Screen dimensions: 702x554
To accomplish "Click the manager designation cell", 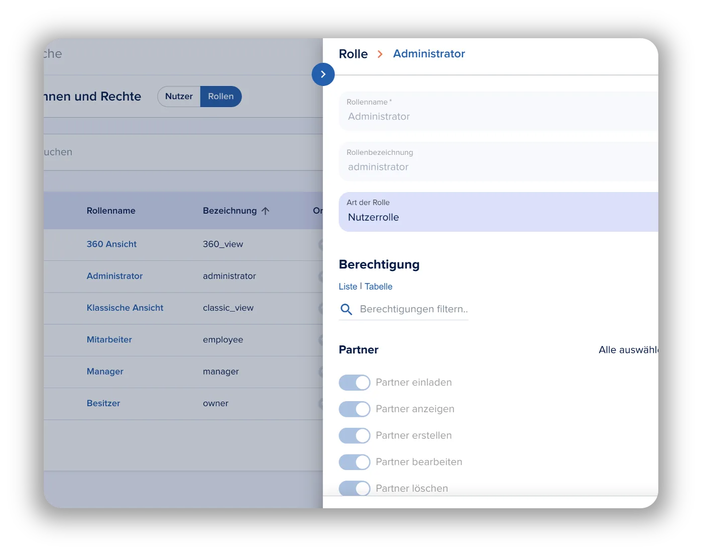I will pyautogui.click(x=221, y=372).
